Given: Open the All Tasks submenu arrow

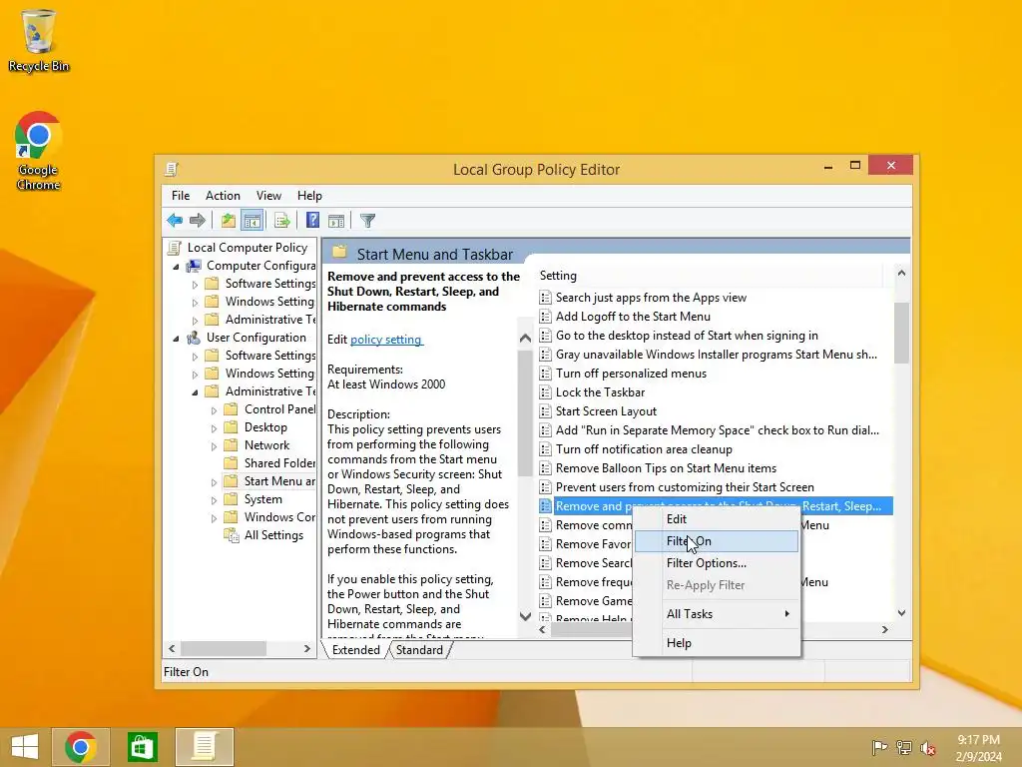Looking at the screenshot, I should pyautogui.click(x=786, y=614).
